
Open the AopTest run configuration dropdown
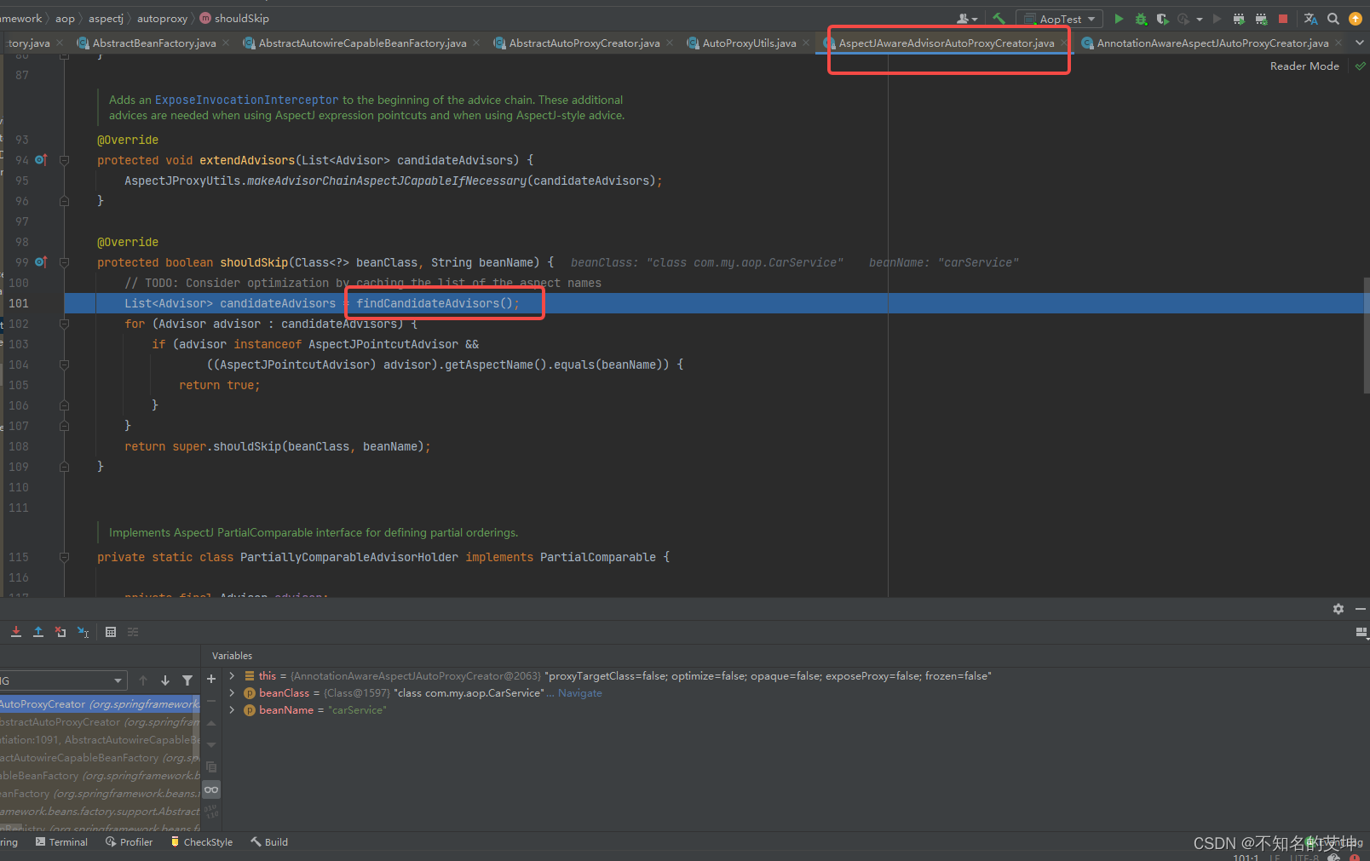pyautogui.click(x=1060, y=19)
